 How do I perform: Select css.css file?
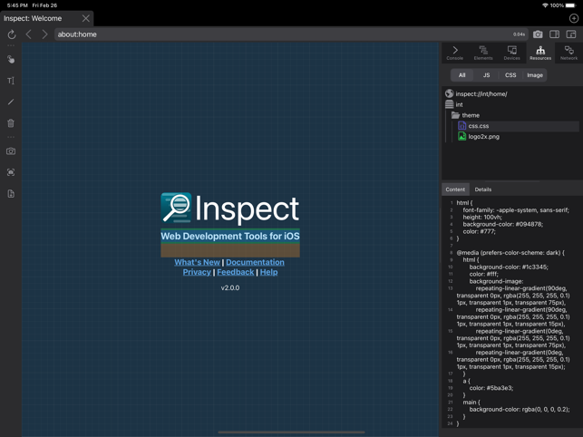click(x=512, y=126)
